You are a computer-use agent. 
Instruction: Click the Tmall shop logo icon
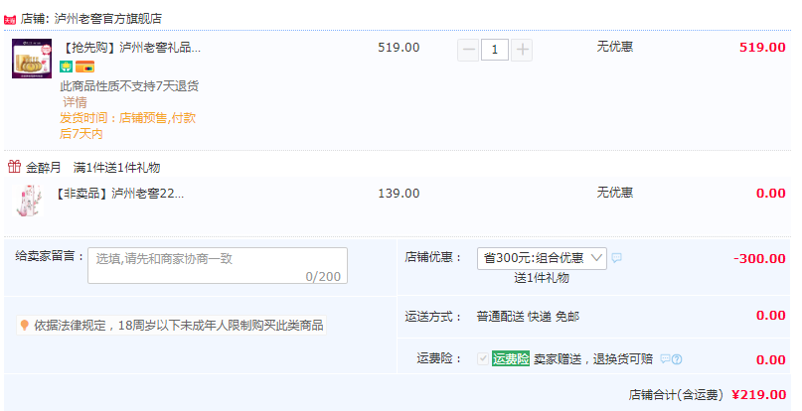10,20
